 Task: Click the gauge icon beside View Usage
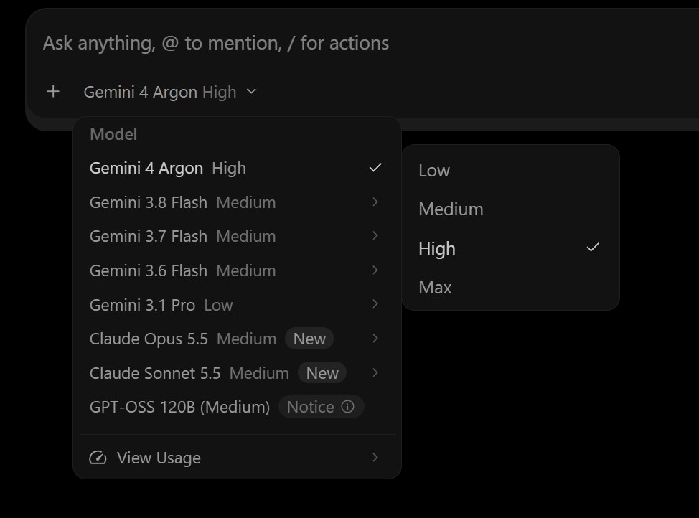coord(98,458)
